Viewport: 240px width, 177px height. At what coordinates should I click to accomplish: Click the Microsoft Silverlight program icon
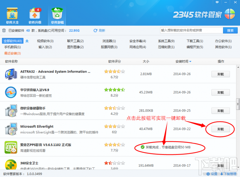click(x=11, y=129)
